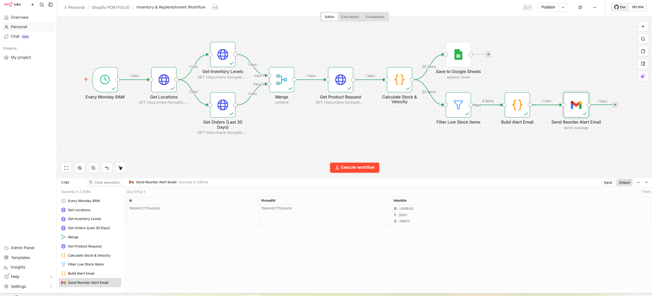Open the Filter Low Stock Items node
Screen dimensions: 652x296
(458, 105)
